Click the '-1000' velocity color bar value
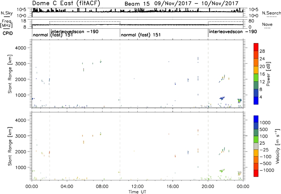The image size is (281, 194). click(267, 170)
